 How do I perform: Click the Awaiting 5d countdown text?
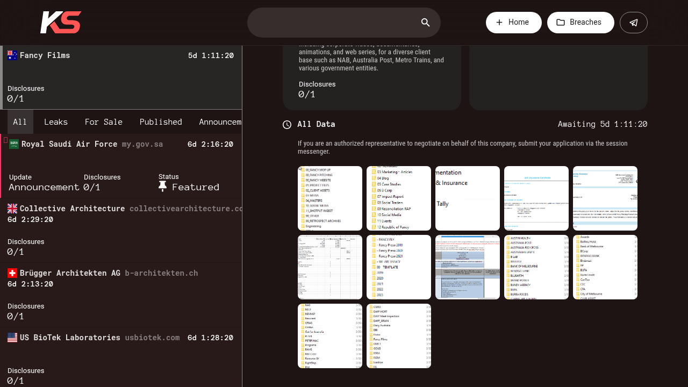(603, 124)
